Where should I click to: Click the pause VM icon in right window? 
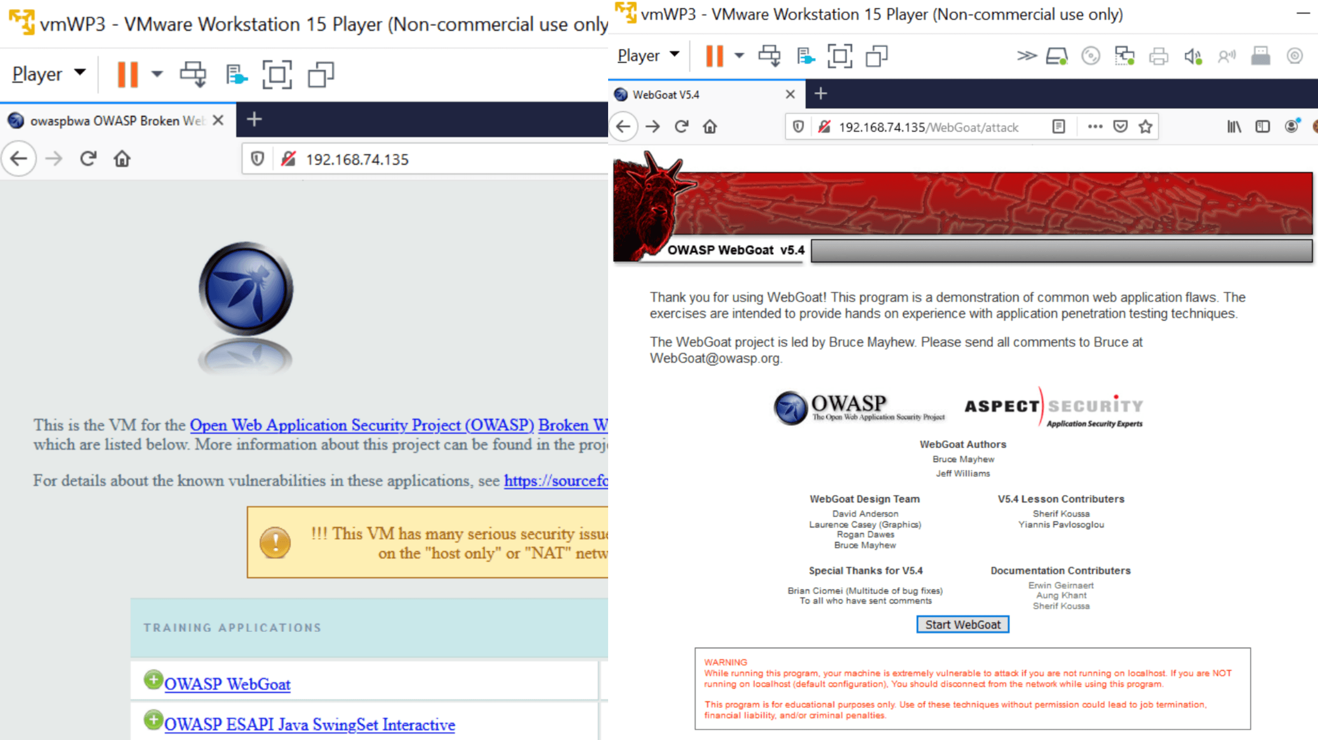click(714, 56)
